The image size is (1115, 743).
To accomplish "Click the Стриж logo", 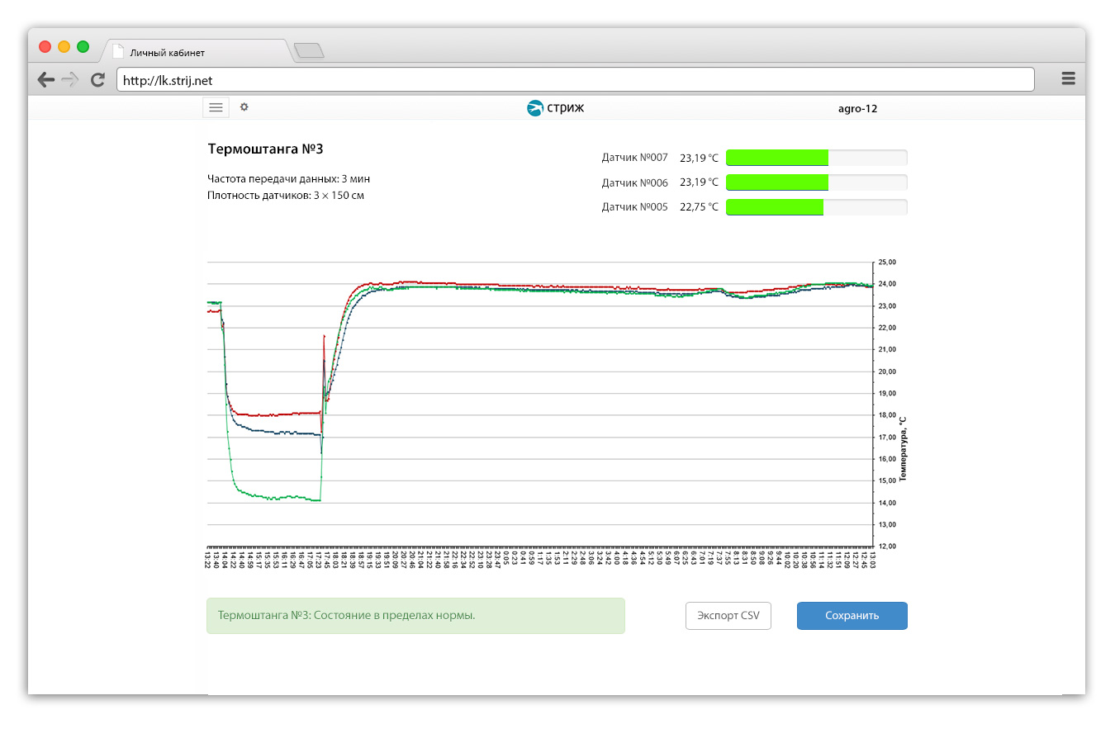I will (556, 108).
